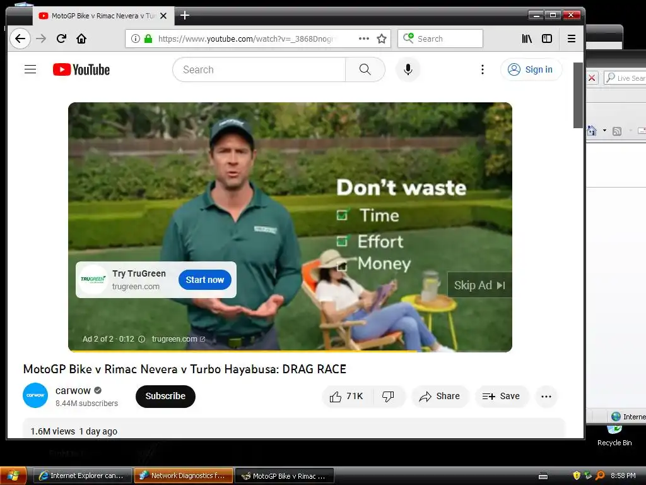
Task: Bookmark this page with the star icon
Action: tap(382, 39)
